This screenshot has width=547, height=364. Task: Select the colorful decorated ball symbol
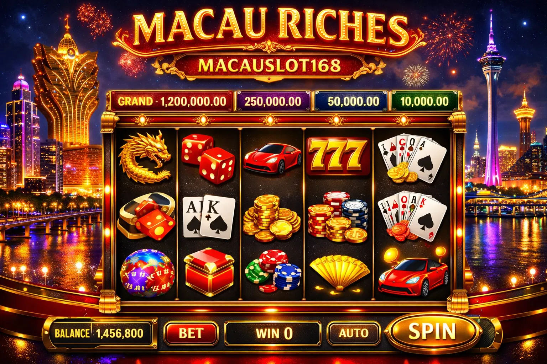[147, 273]
